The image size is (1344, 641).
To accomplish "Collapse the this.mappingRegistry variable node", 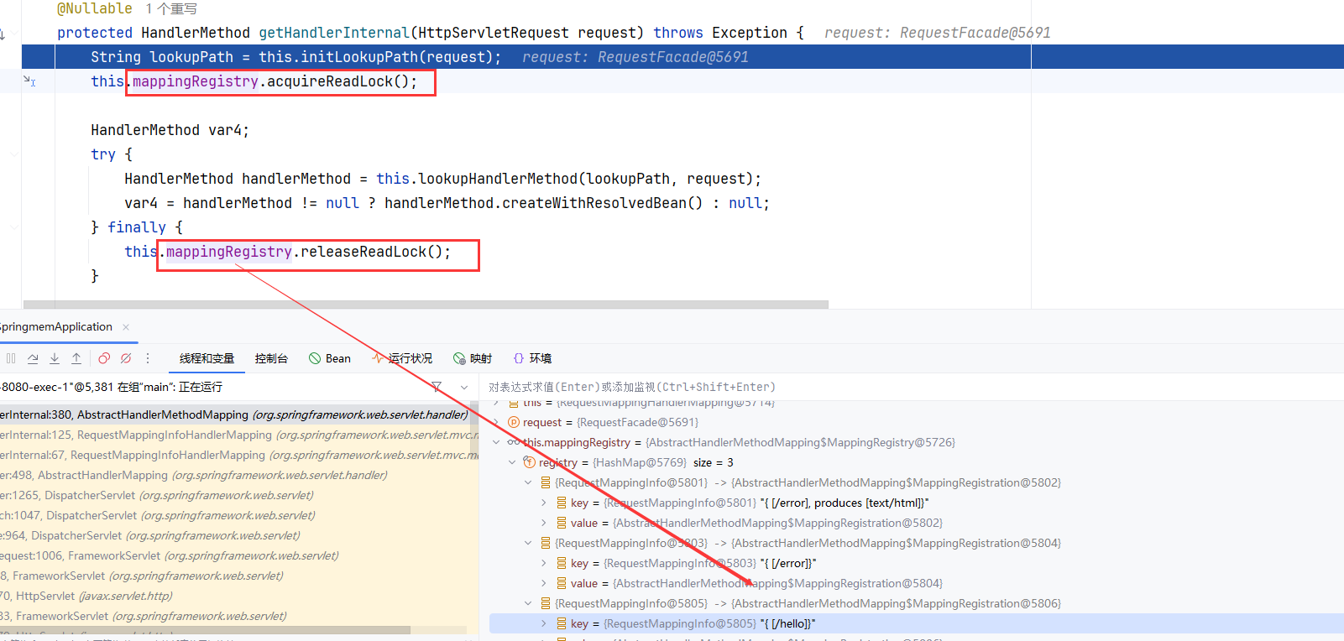I will coord(496,442).
